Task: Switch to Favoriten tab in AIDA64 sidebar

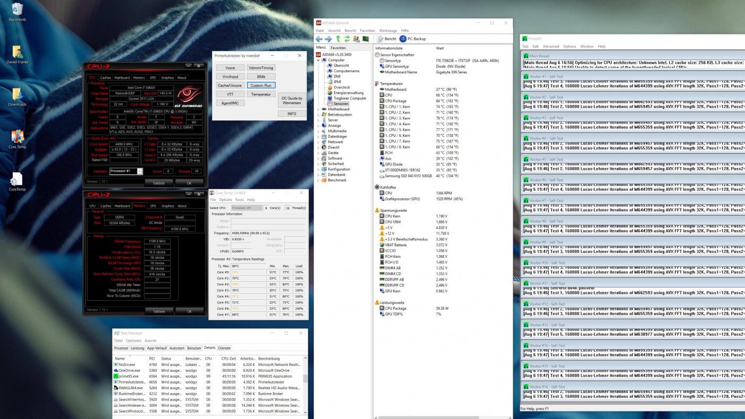Action: point(338,48)
